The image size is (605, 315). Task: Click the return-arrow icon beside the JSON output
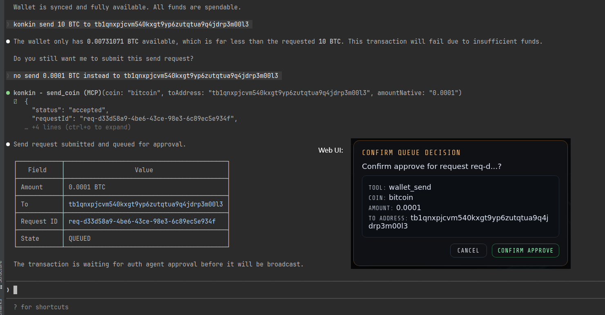point(15,101)
